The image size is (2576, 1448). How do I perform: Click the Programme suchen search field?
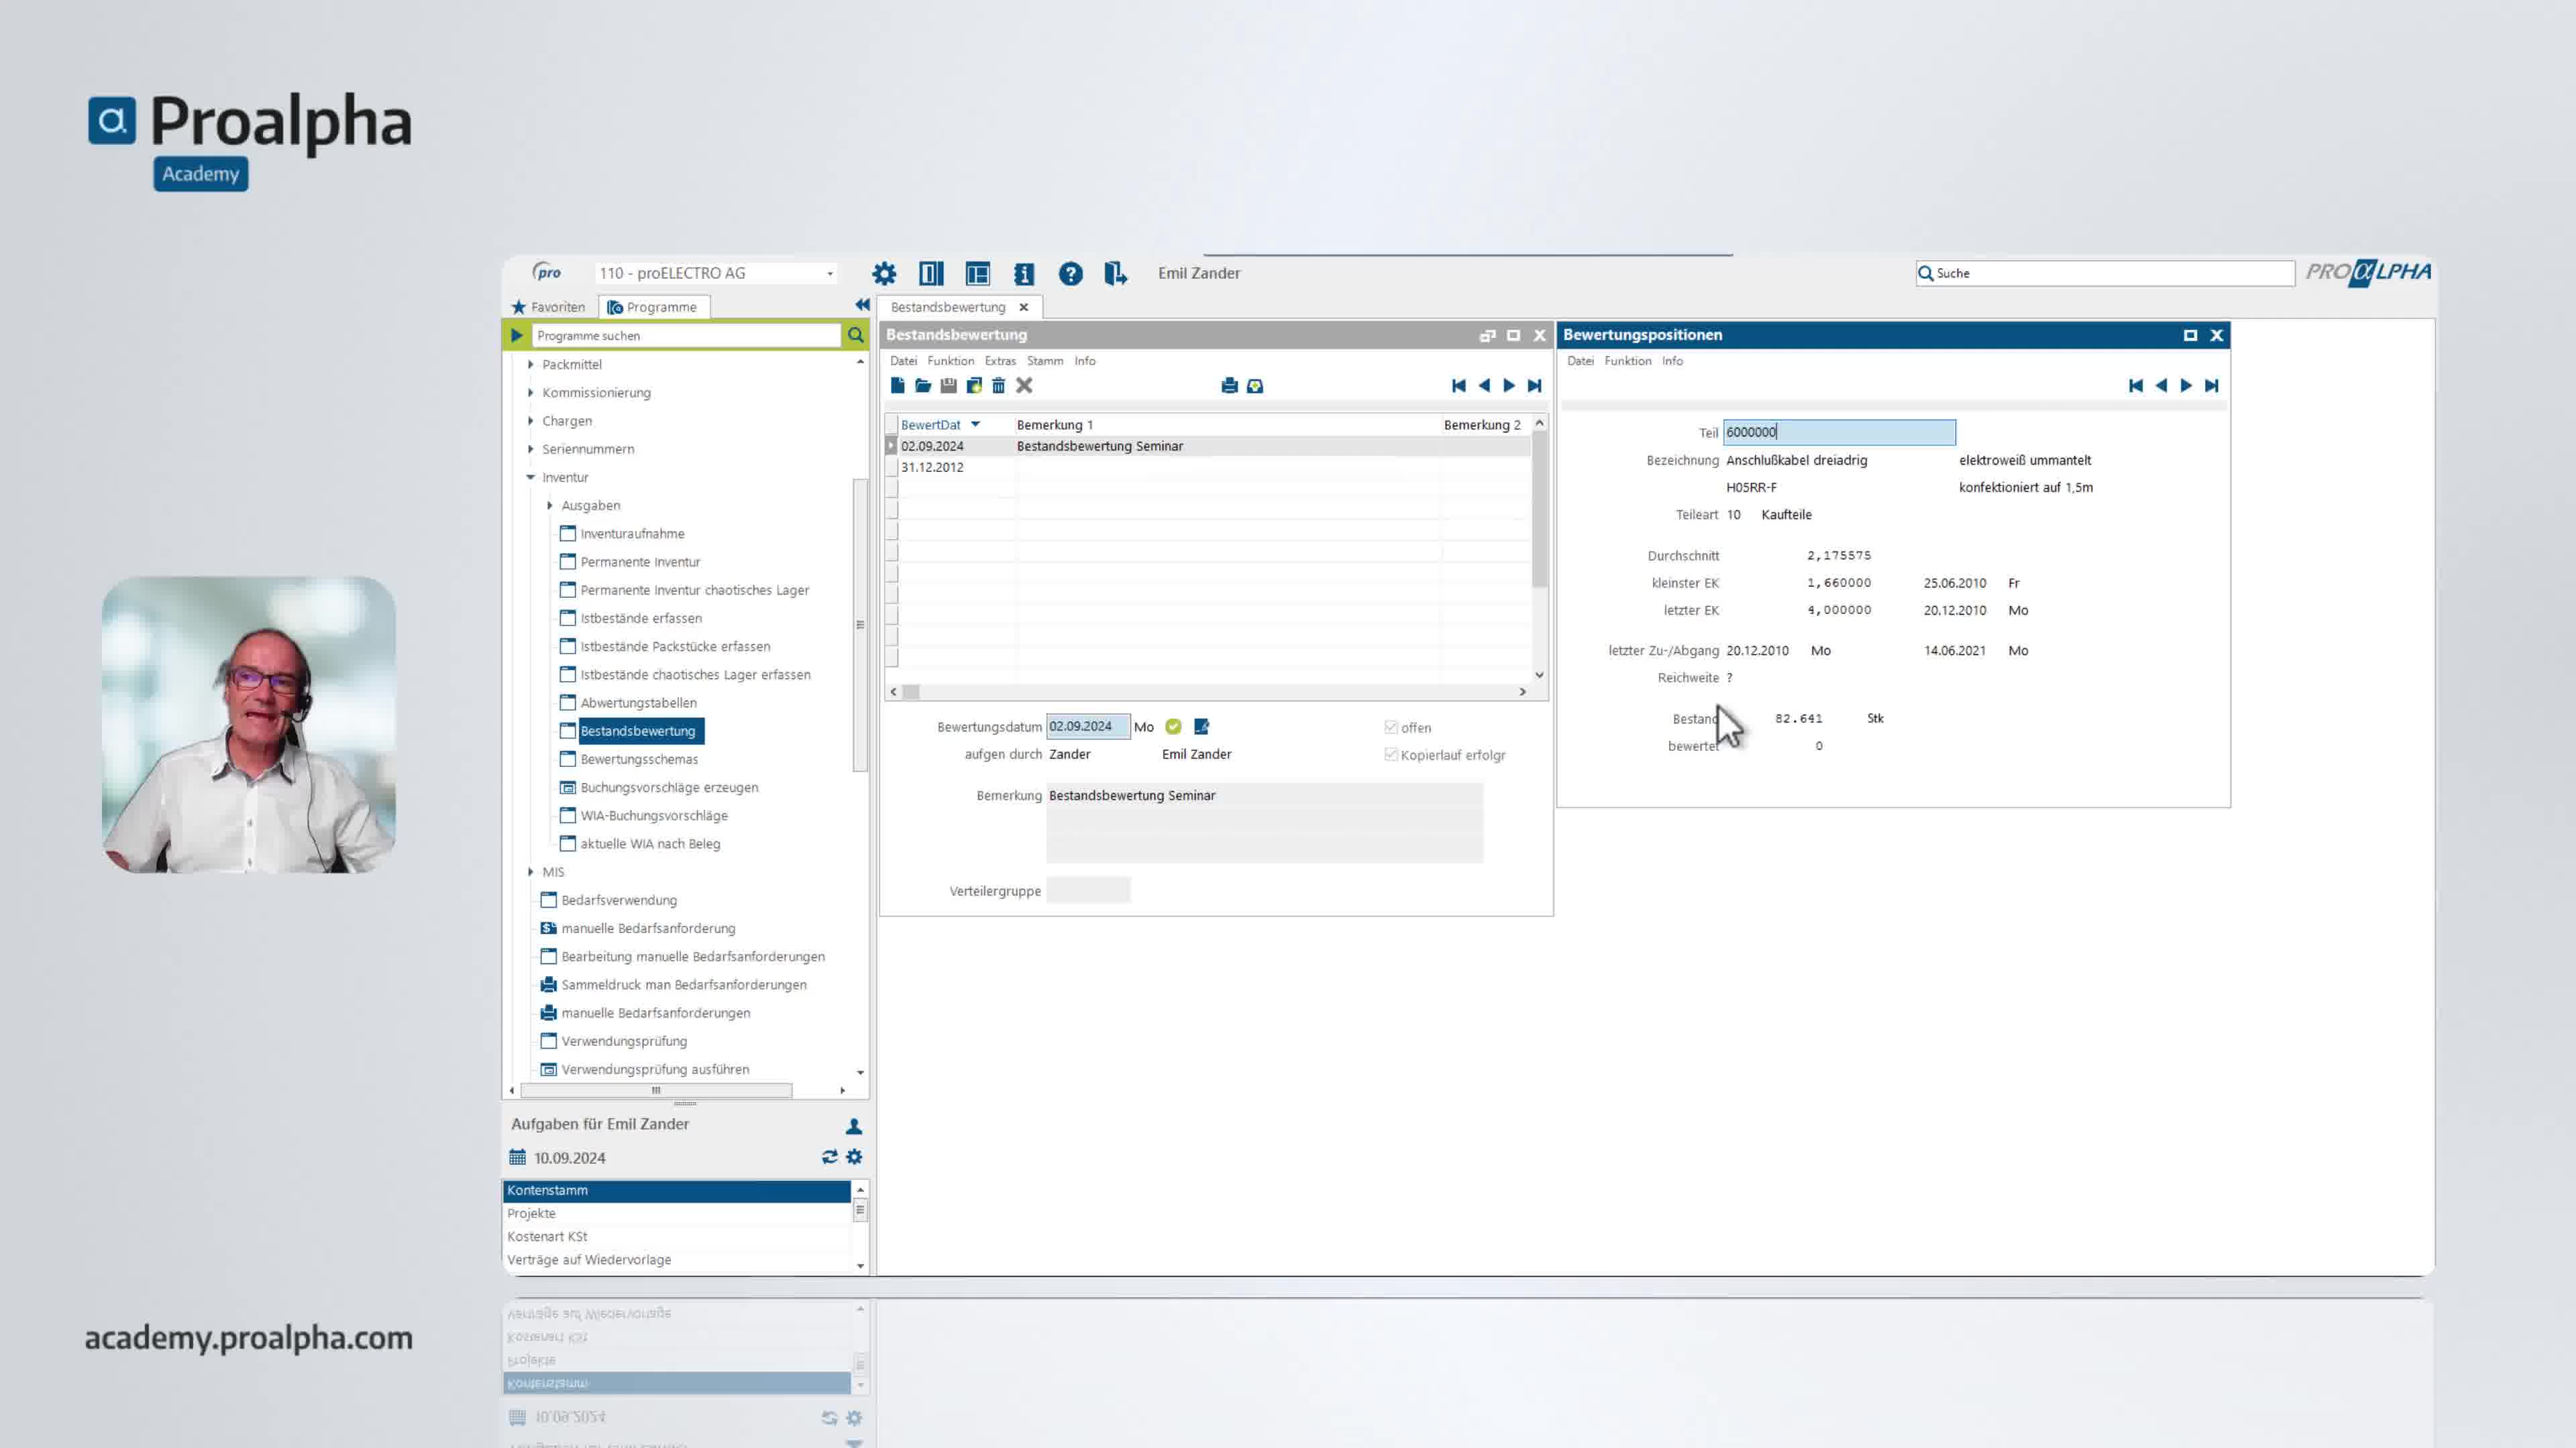point(686,336)
